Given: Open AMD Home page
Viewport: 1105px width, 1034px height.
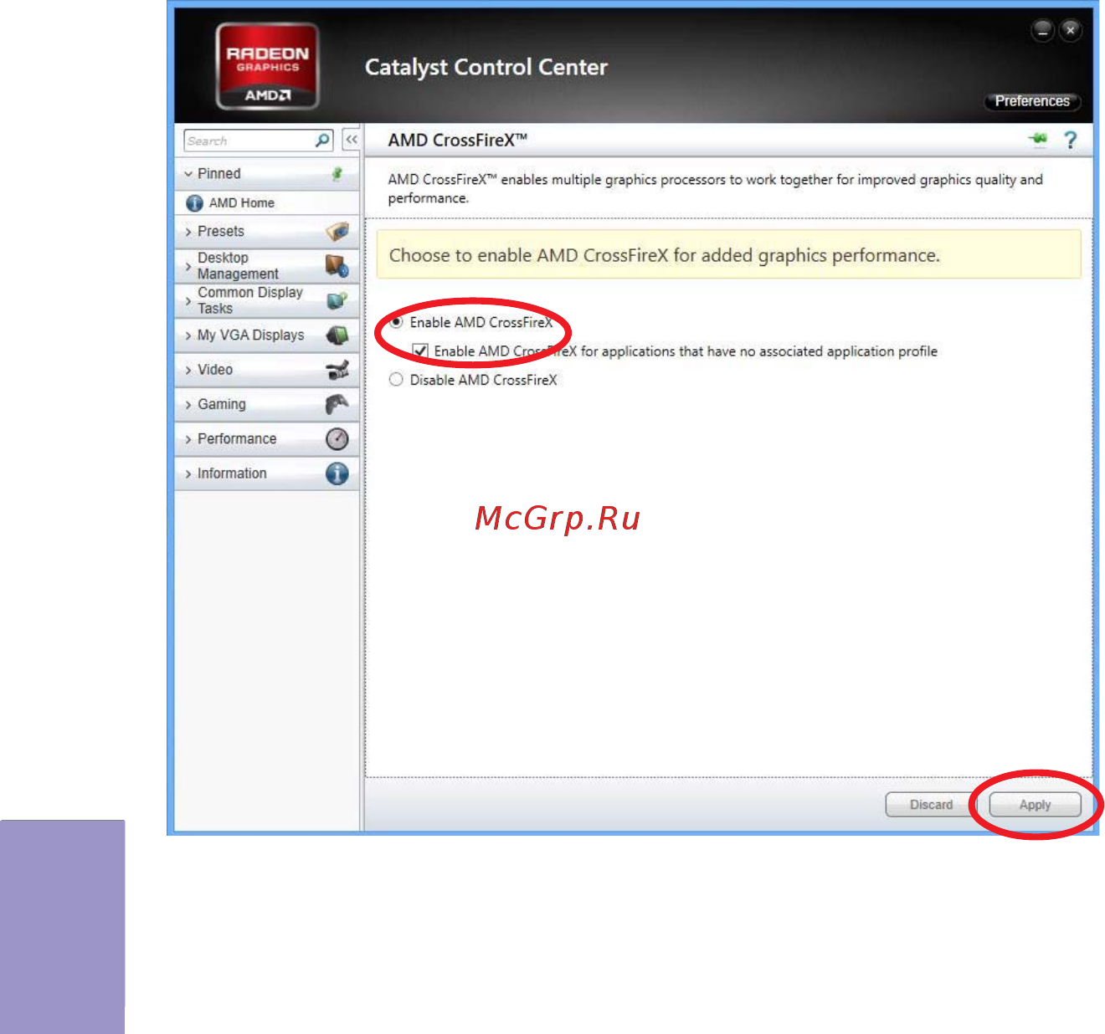Looking at the screenshot, I should pyautogui.click(x=242, y=203).
